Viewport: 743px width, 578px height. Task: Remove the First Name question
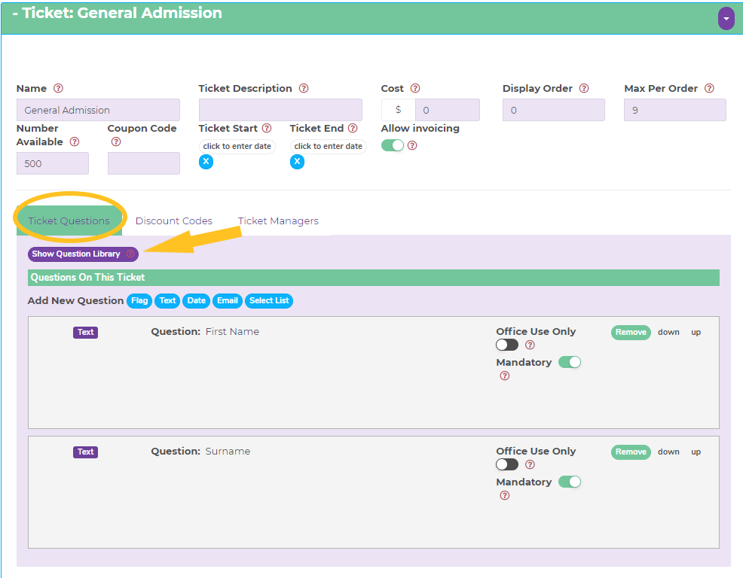(x=631, y=332)
